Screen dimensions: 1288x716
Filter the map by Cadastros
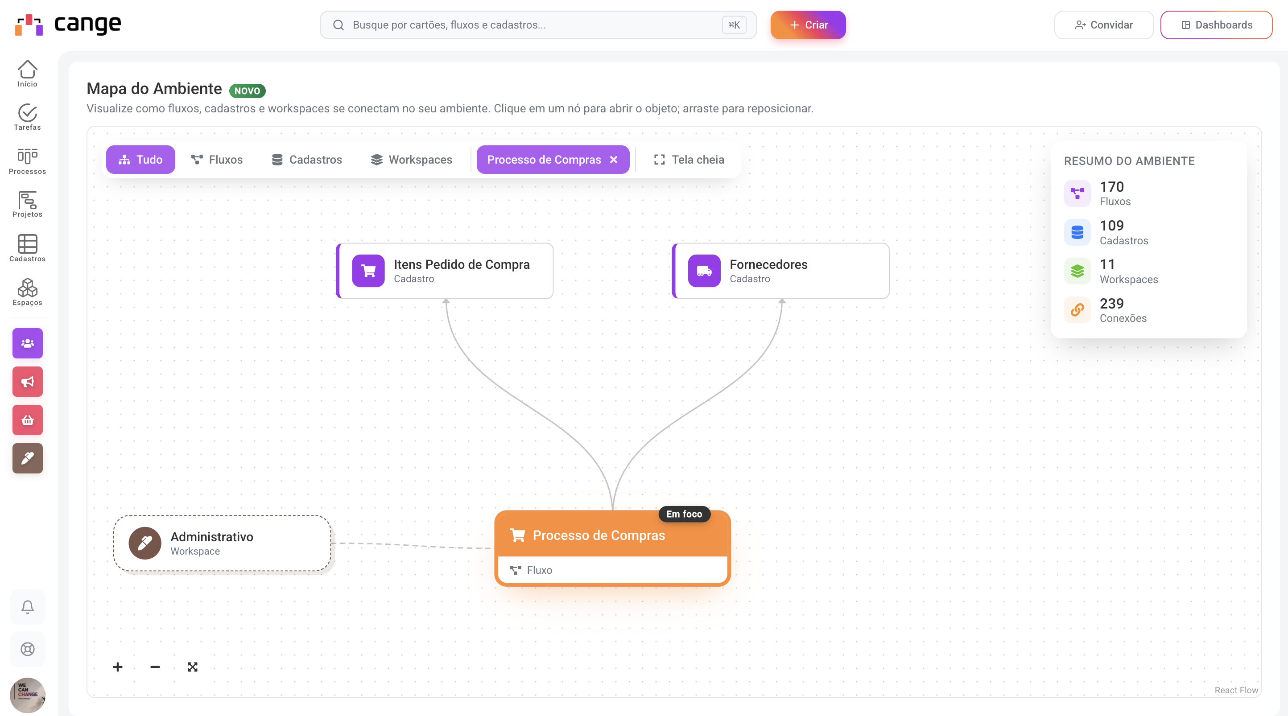(307, 160)
